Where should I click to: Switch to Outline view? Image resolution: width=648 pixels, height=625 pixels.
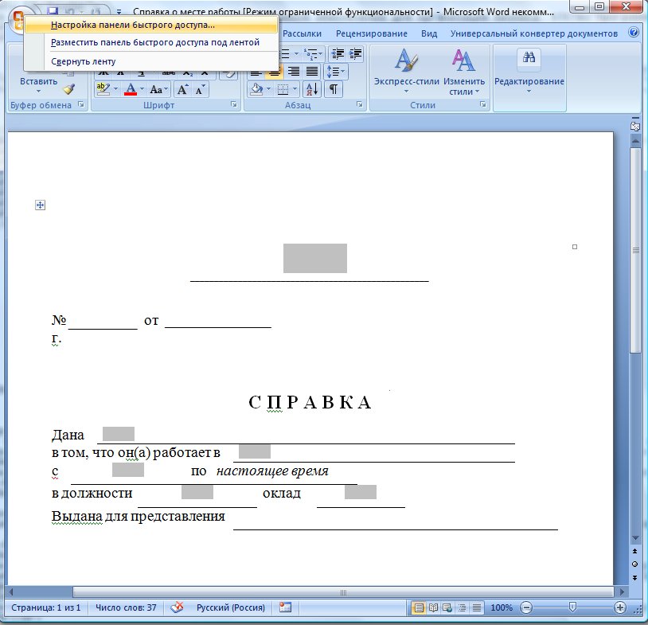click(x=462, y=607)
